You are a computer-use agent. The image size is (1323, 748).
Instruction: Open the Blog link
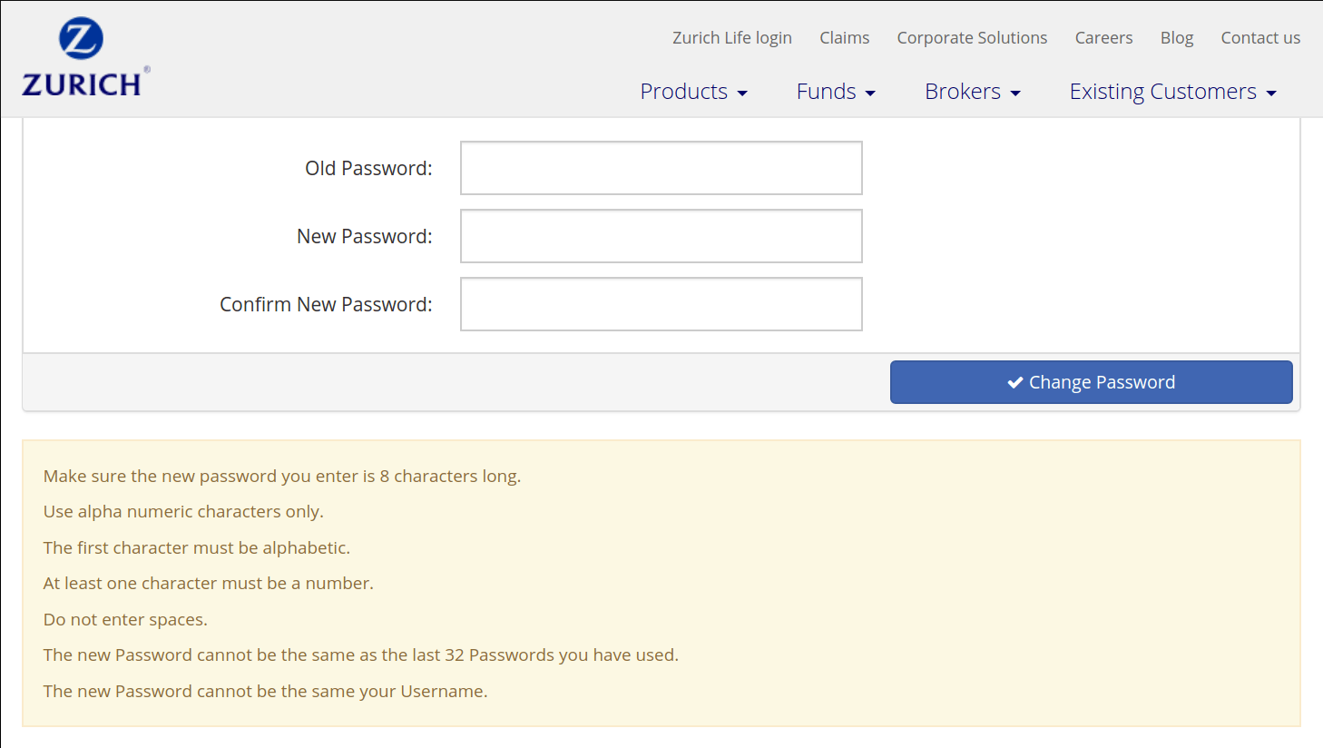pyautogui.click(x=1176, y=38)
